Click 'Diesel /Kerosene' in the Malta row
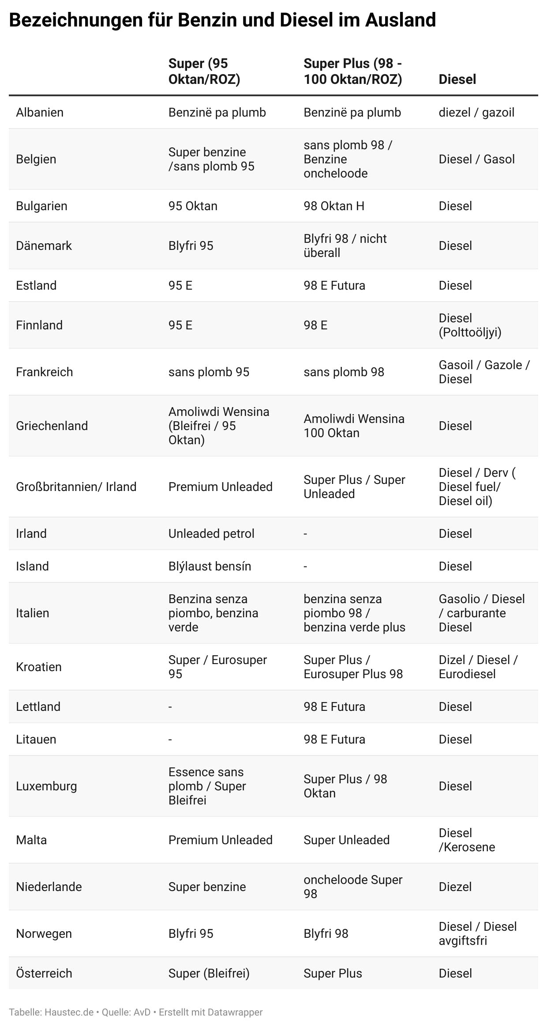Image resolution: width=547 pixels, height=1027 pixels. pos(467,840)
